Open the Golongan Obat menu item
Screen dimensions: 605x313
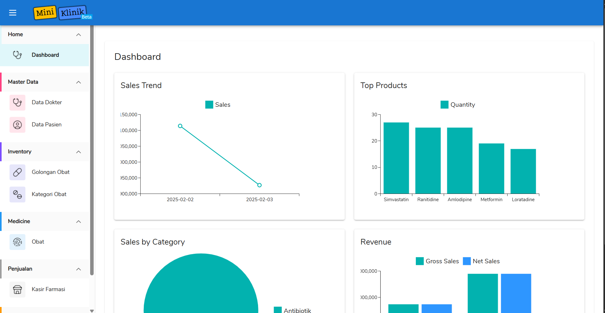[x=45, y=172]
